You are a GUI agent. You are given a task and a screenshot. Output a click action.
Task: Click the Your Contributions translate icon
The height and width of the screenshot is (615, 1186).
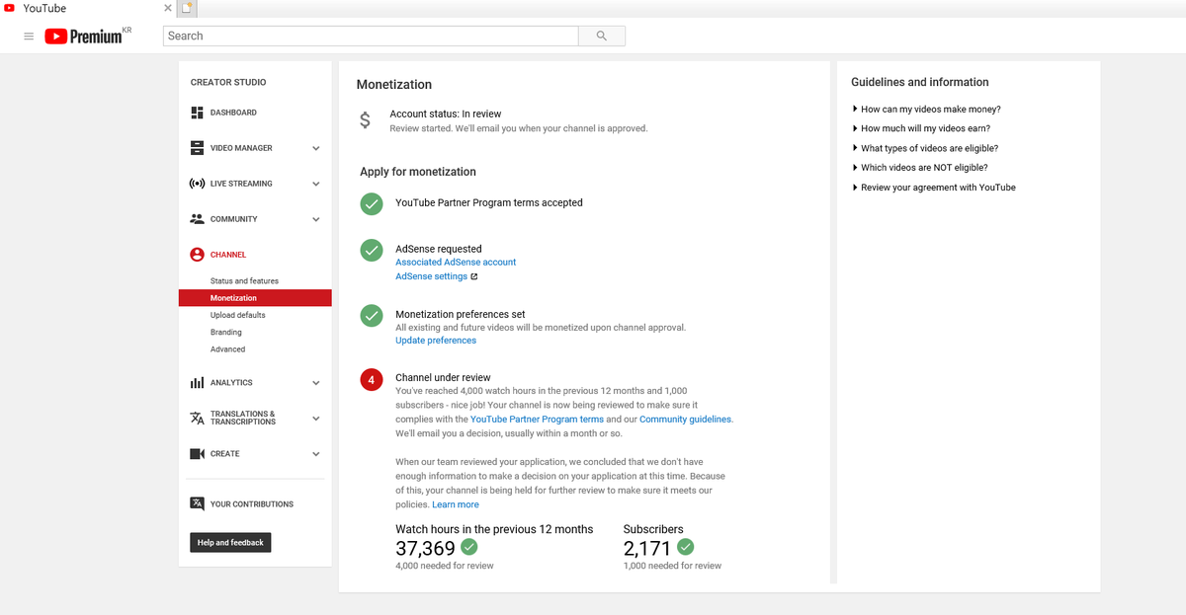[197, 503]
